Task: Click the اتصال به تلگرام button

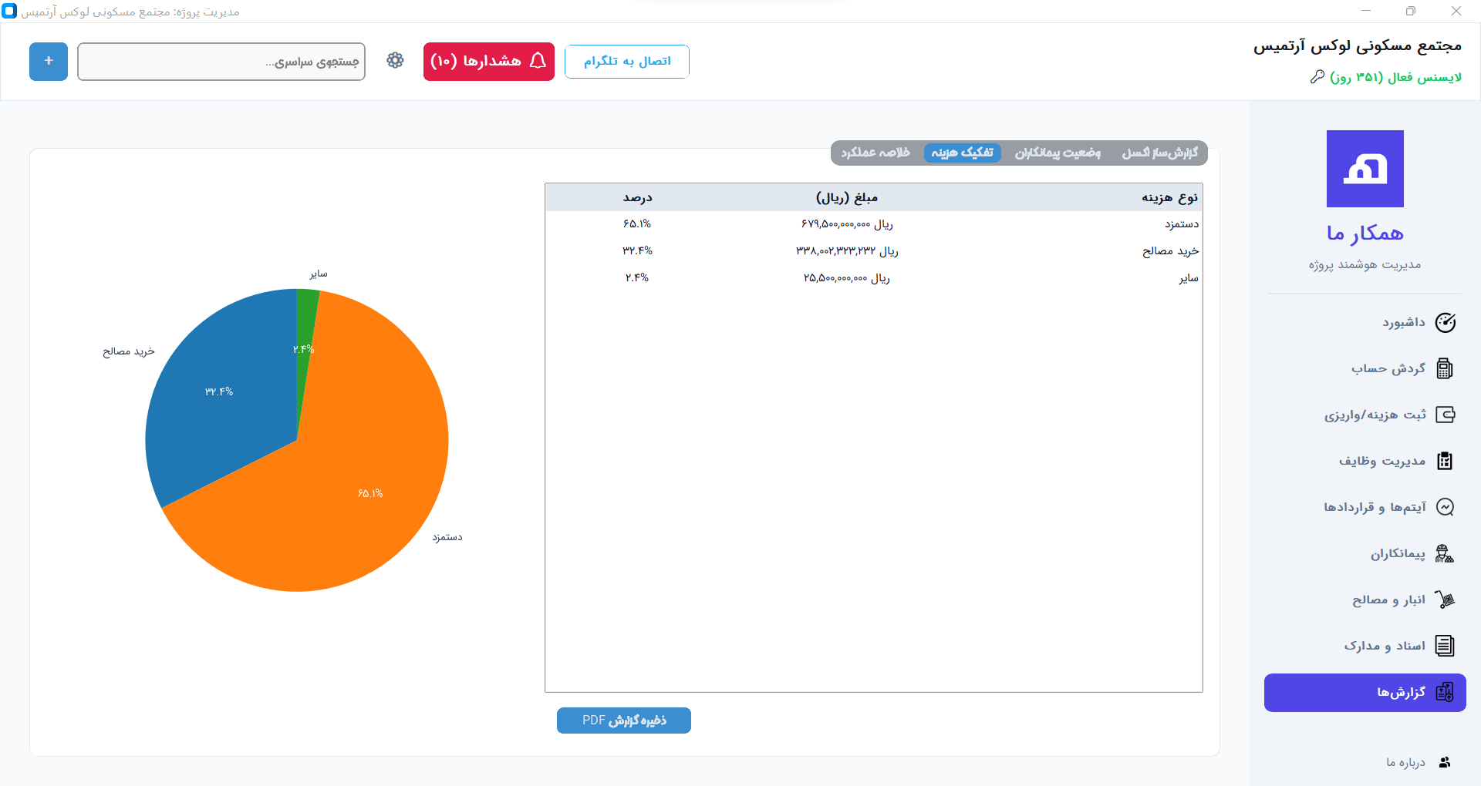Action: coord(626,62)
